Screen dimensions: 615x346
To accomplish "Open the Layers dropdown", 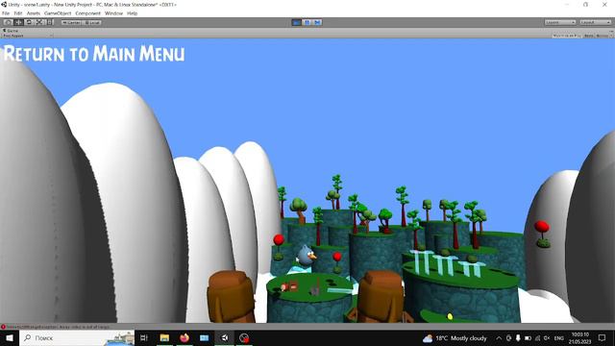I will tap(560, 22).
